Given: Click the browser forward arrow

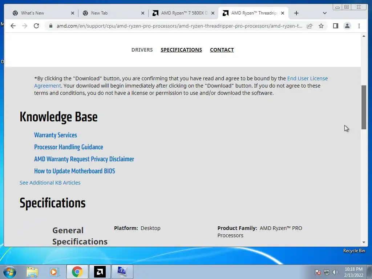Looking at the screenshot, I should click(x=25, y=26).
